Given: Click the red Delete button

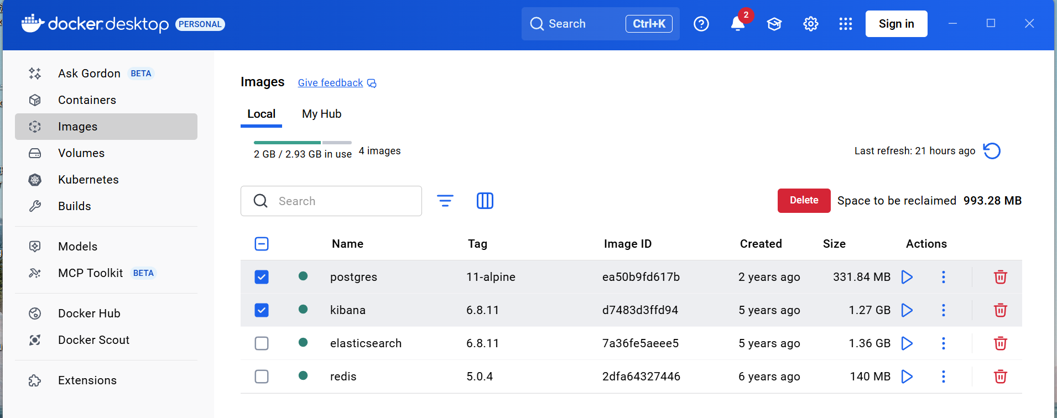Looking at the screenshot, I should pyautogui.click(x=804, y=201).
